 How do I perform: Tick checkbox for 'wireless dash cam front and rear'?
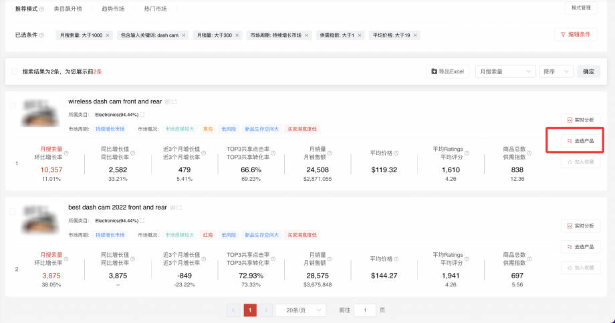point(13,105)
